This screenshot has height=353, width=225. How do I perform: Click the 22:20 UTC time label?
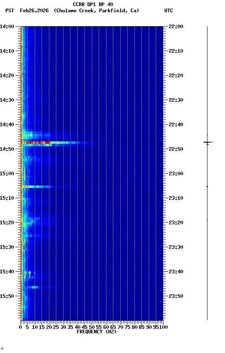coord(176,76)
